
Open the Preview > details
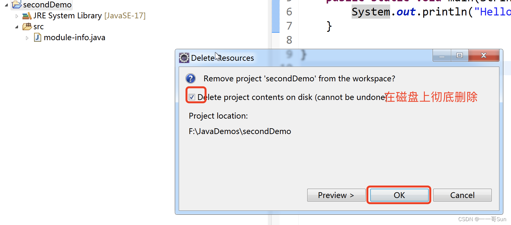click(x=336, y=195)
